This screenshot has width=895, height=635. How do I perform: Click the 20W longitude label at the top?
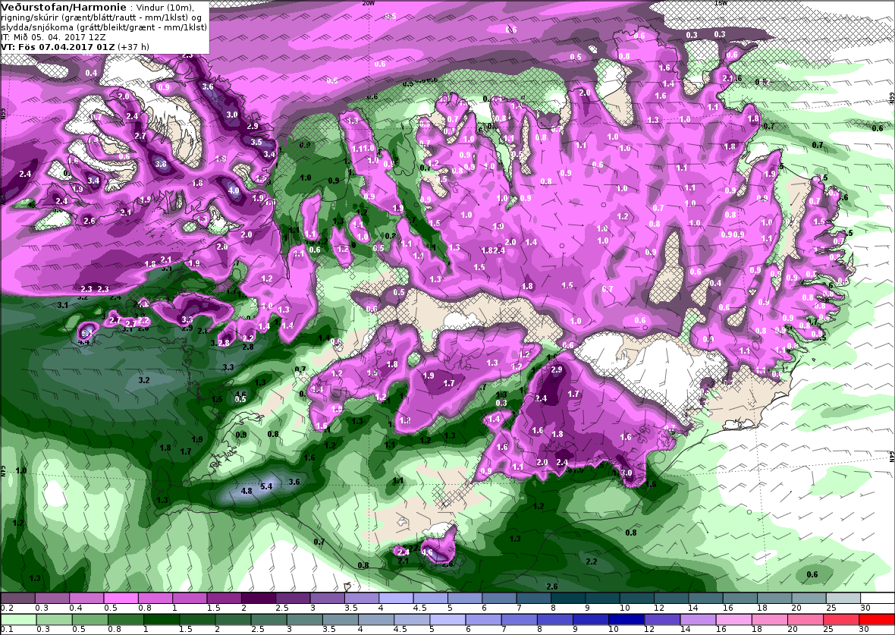tap(369, 3)
